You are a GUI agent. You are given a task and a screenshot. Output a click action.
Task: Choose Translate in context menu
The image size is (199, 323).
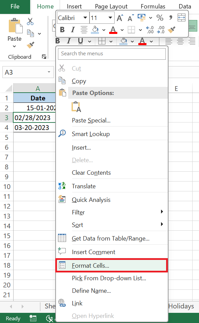tap(112, 186)
